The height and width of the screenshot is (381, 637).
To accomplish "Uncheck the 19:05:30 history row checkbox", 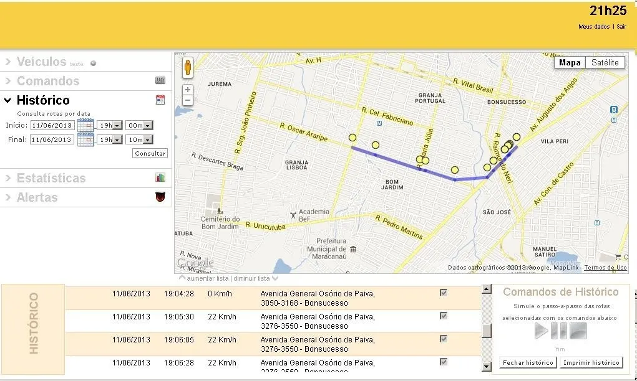I will click(x=444, y=316).
